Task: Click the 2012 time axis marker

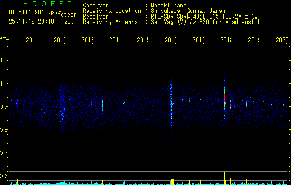Action: (59, 40)
